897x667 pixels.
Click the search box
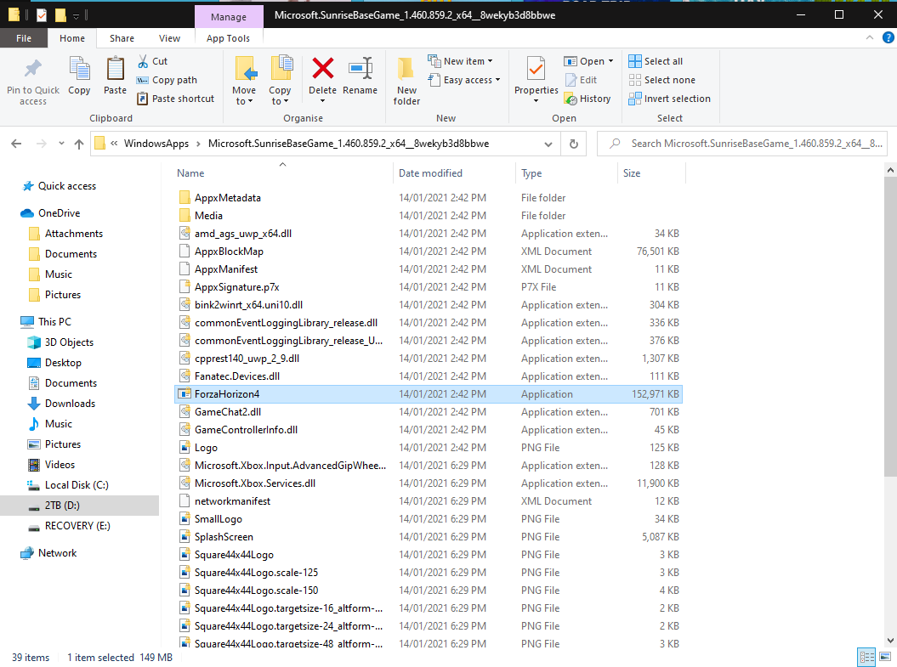(x=742, y=144)
